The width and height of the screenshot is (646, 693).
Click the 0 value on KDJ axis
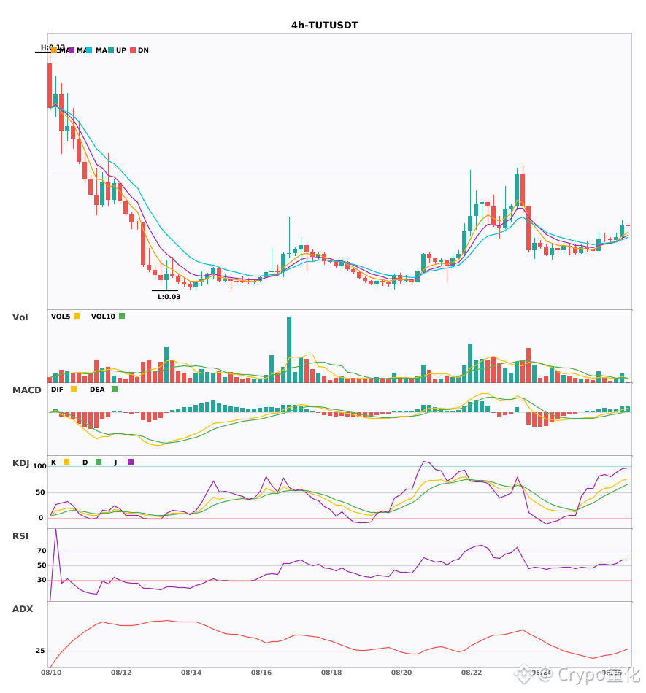point(41,518)
